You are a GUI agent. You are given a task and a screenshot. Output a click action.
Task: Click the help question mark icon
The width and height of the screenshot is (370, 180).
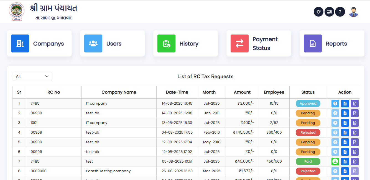(x=340, y=12)
